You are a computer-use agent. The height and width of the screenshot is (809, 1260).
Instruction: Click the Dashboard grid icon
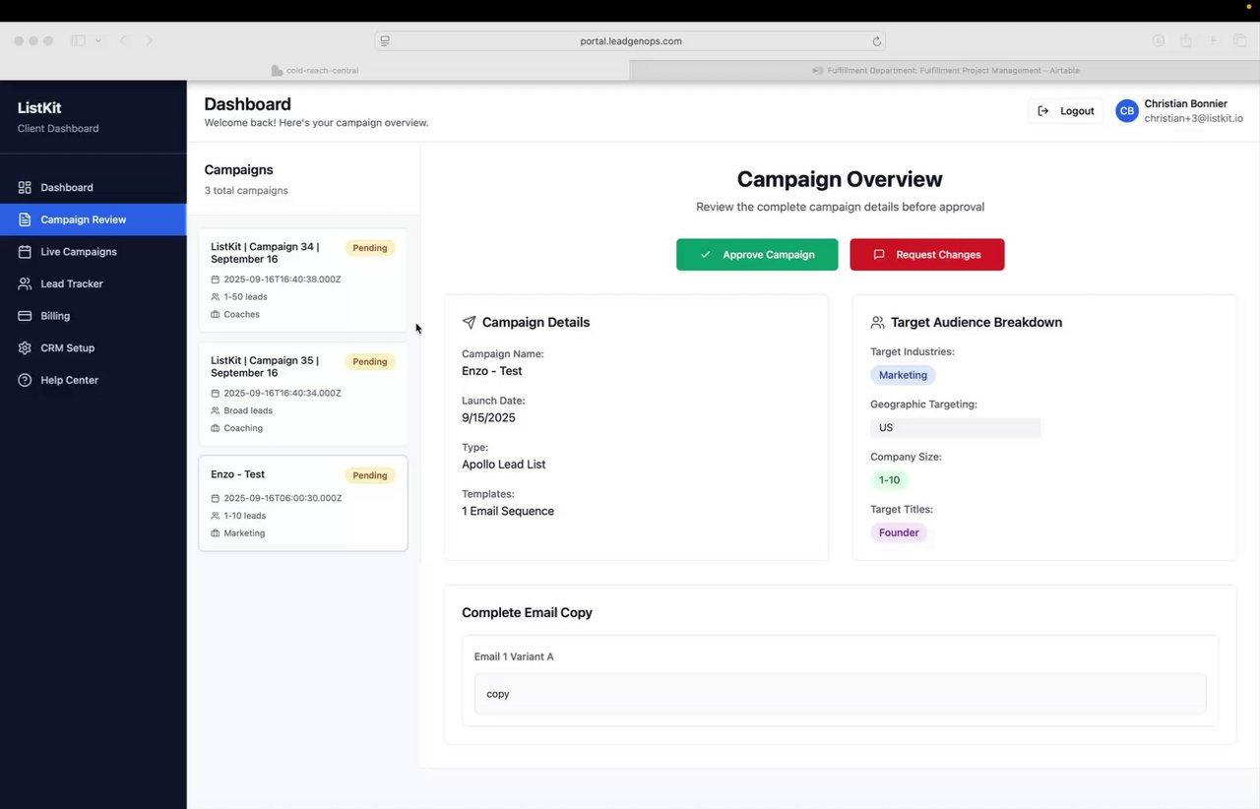[25, 187]
